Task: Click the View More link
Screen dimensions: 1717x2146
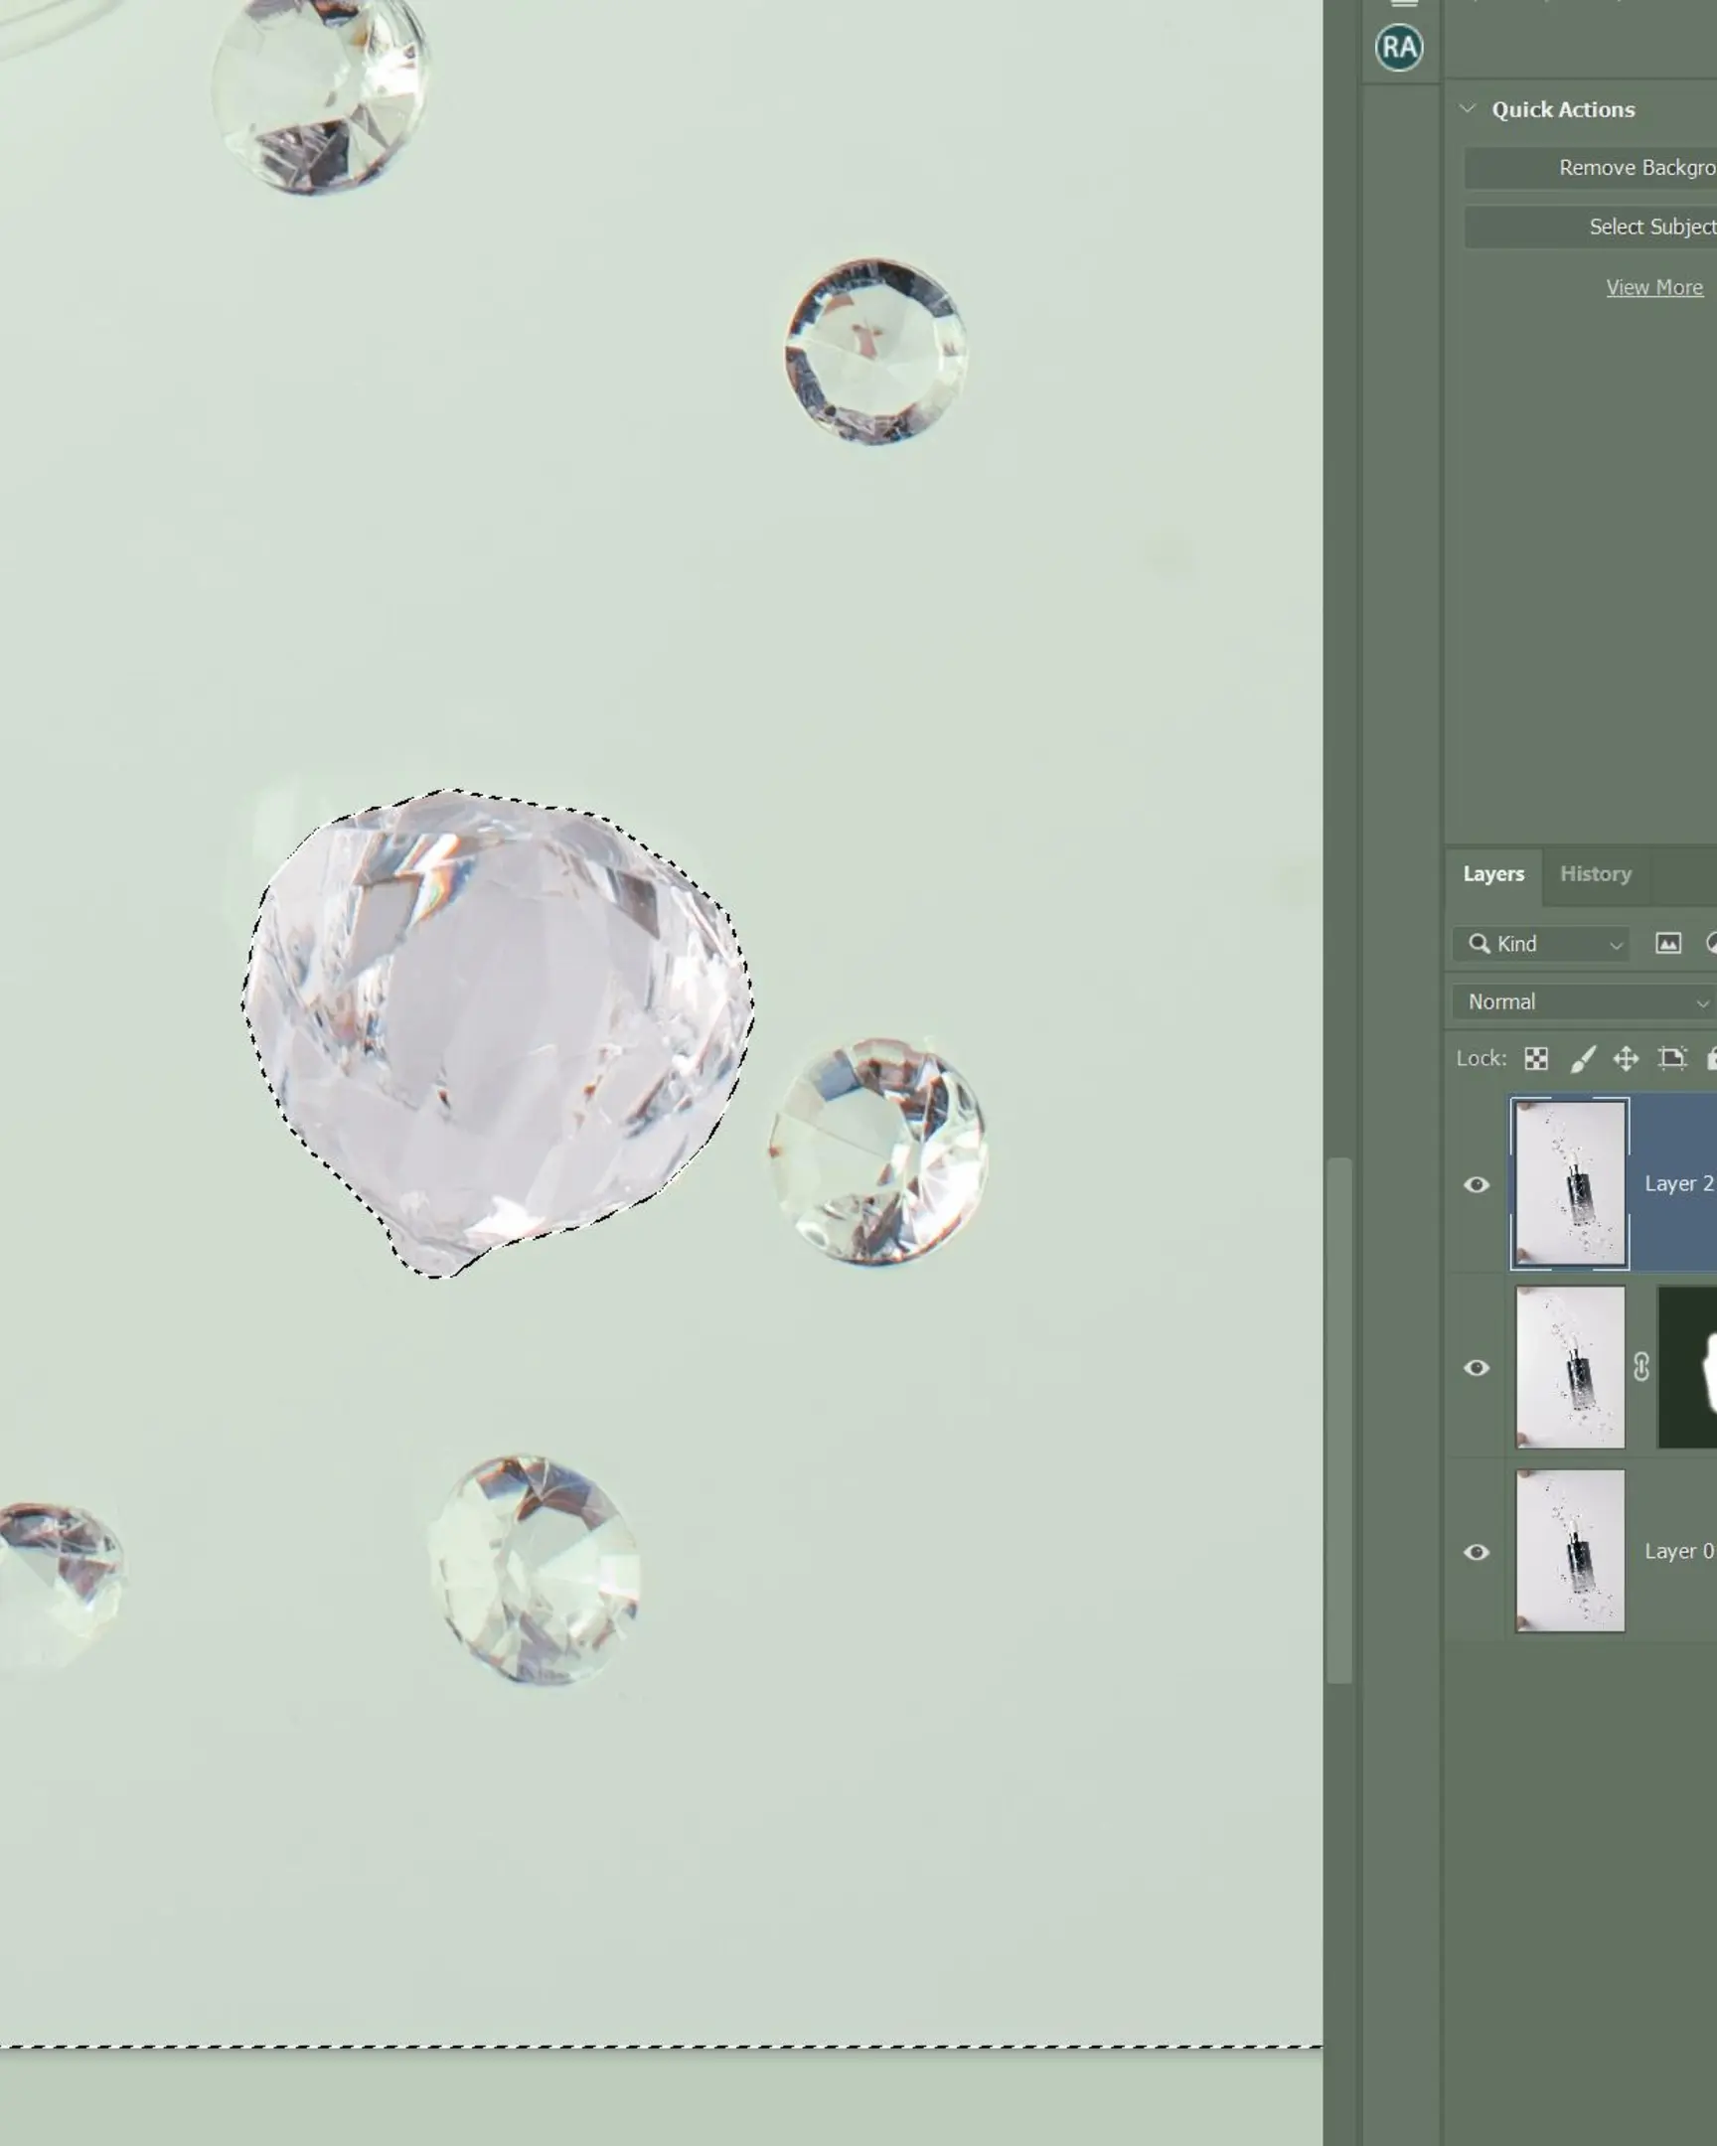Action: pos(1654,287)
